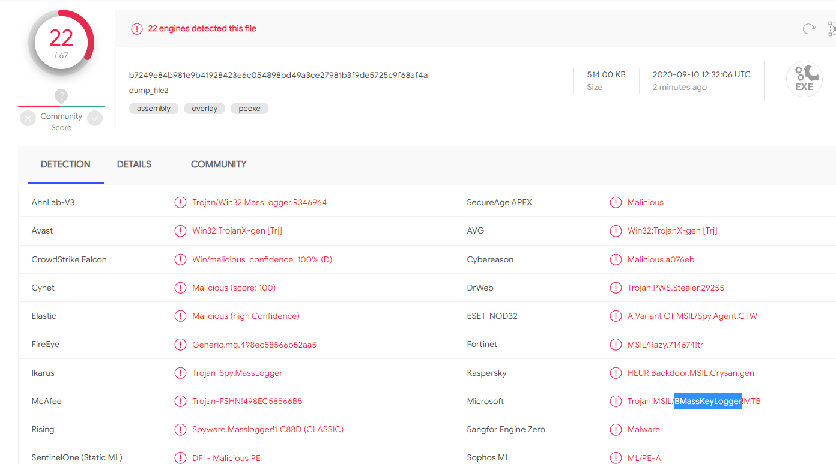
Task: Click the 22/67 detection score gauge
Action: coord(61,43)
